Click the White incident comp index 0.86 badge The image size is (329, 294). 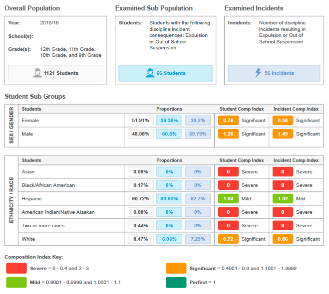tap(283, 239)
